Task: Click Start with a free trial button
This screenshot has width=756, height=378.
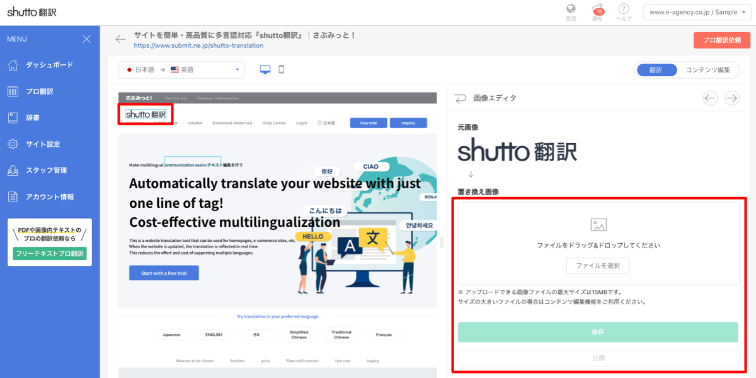Action: (x=164, y=273)
